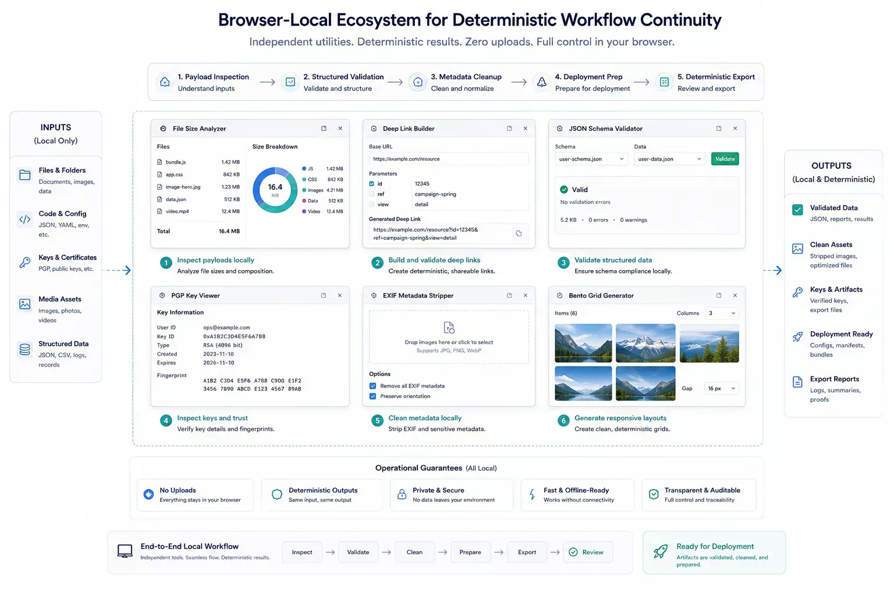Uncheck the id parameter checkbox

point(372,184)
